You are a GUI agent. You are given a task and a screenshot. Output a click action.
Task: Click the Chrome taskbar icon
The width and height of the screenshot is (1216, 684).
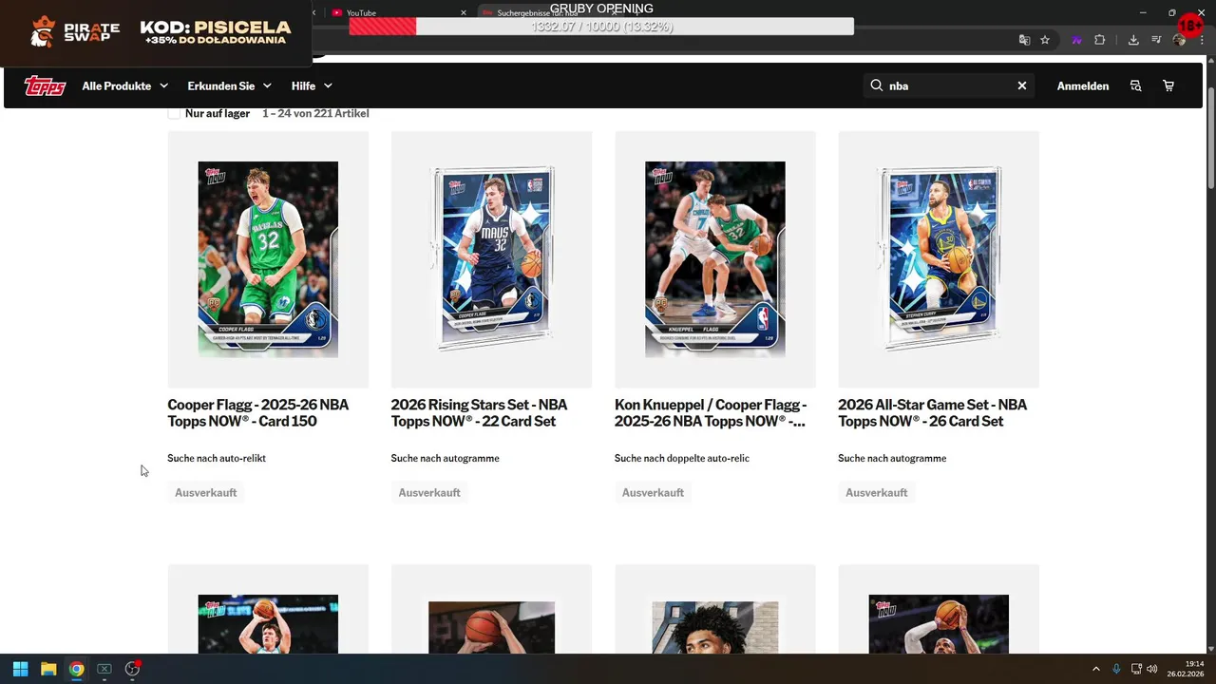pos(76,669)
